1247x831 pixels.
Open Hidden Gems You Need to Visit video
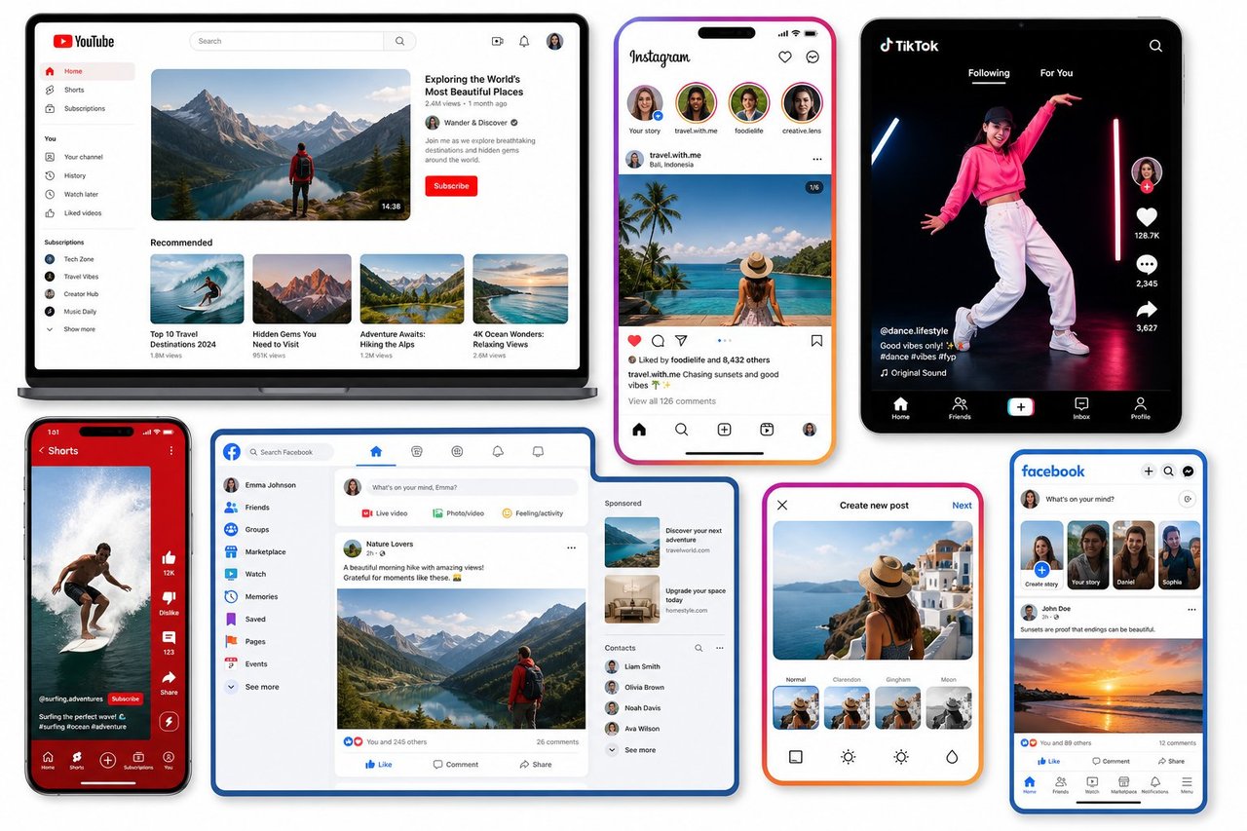click(x=302, y=289)
